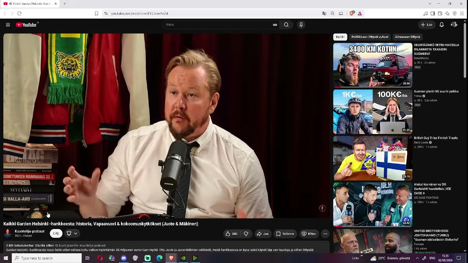Screen dimensions: 468x263
Task: Open Brave Shields lion icon
Action: pos(352,14)
